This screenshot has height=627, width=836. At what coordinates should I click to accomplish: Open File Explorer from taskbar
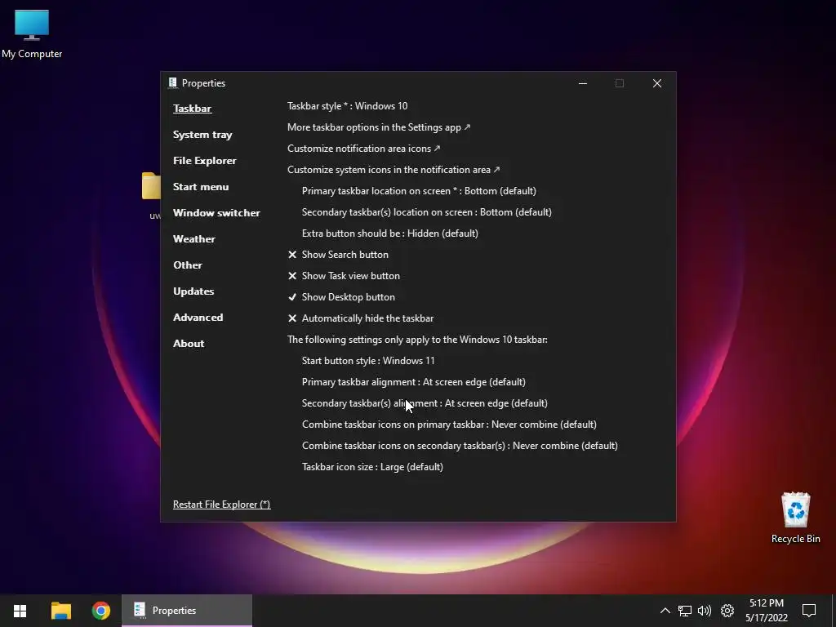[60, 611]
